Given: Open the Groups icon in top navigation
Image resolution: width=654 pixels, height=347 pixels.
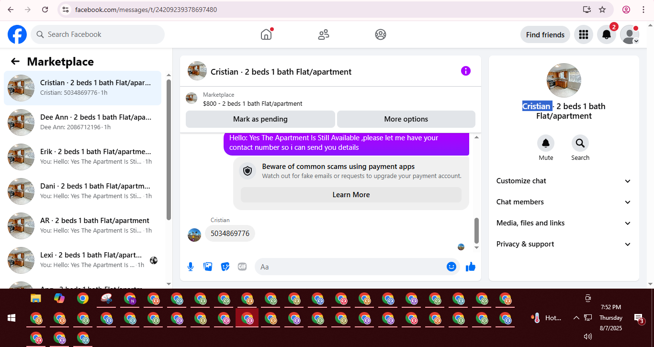Looking at the screenshot, I should coord(381,34).
